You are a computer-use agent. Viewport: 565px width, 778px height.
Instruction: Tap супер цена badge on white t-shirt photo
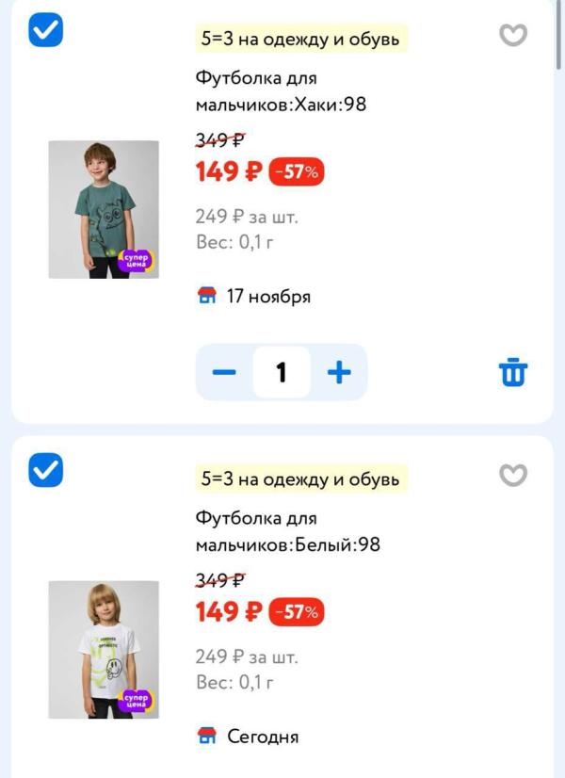click(136, 700)
